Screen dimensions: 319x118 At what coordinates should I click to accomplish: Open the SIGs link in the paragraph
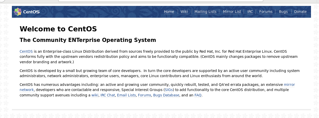coord(169,90)
